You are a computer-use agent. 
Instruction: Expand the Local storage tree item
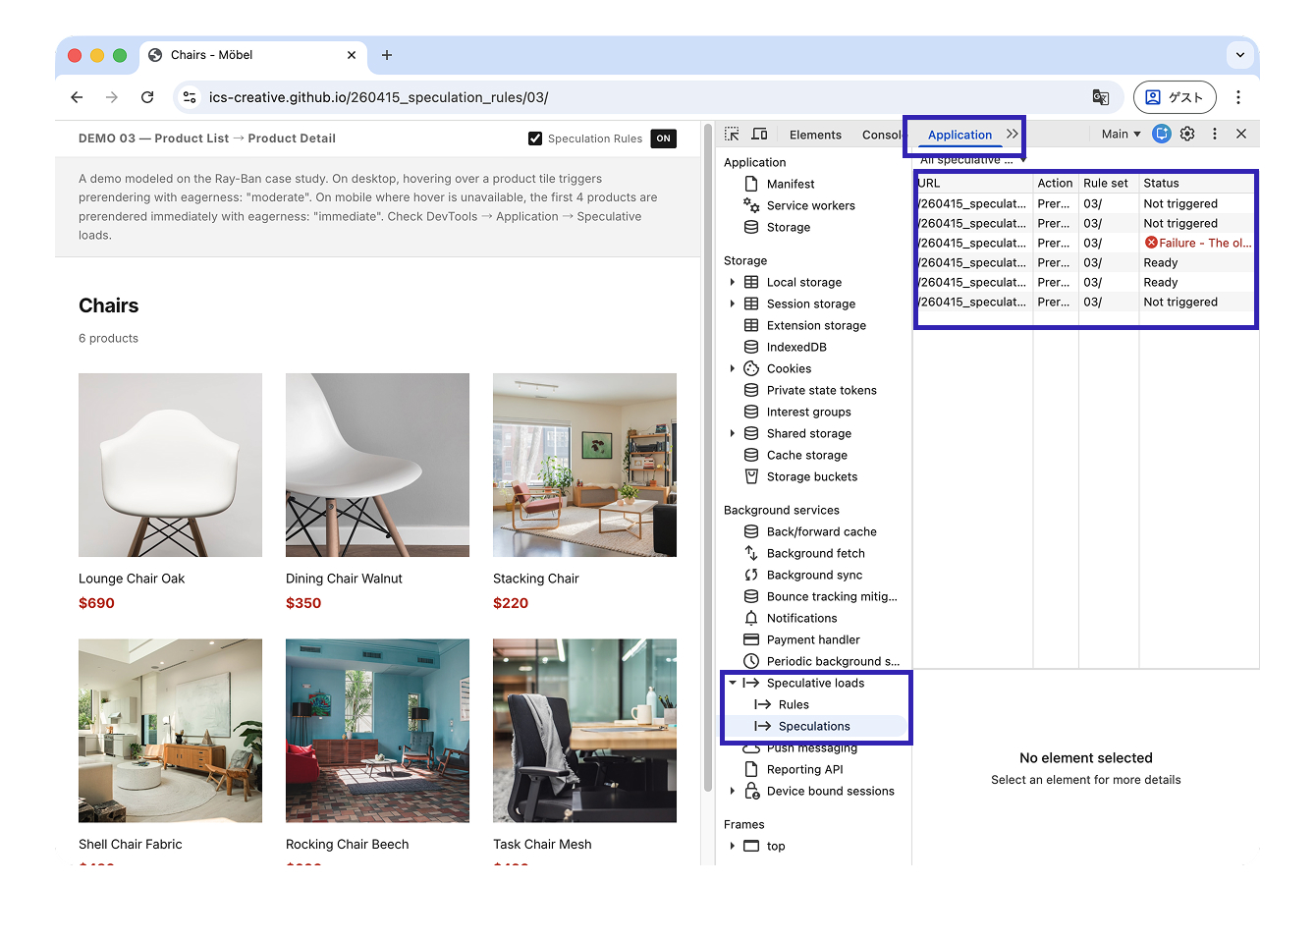[733, 283]
